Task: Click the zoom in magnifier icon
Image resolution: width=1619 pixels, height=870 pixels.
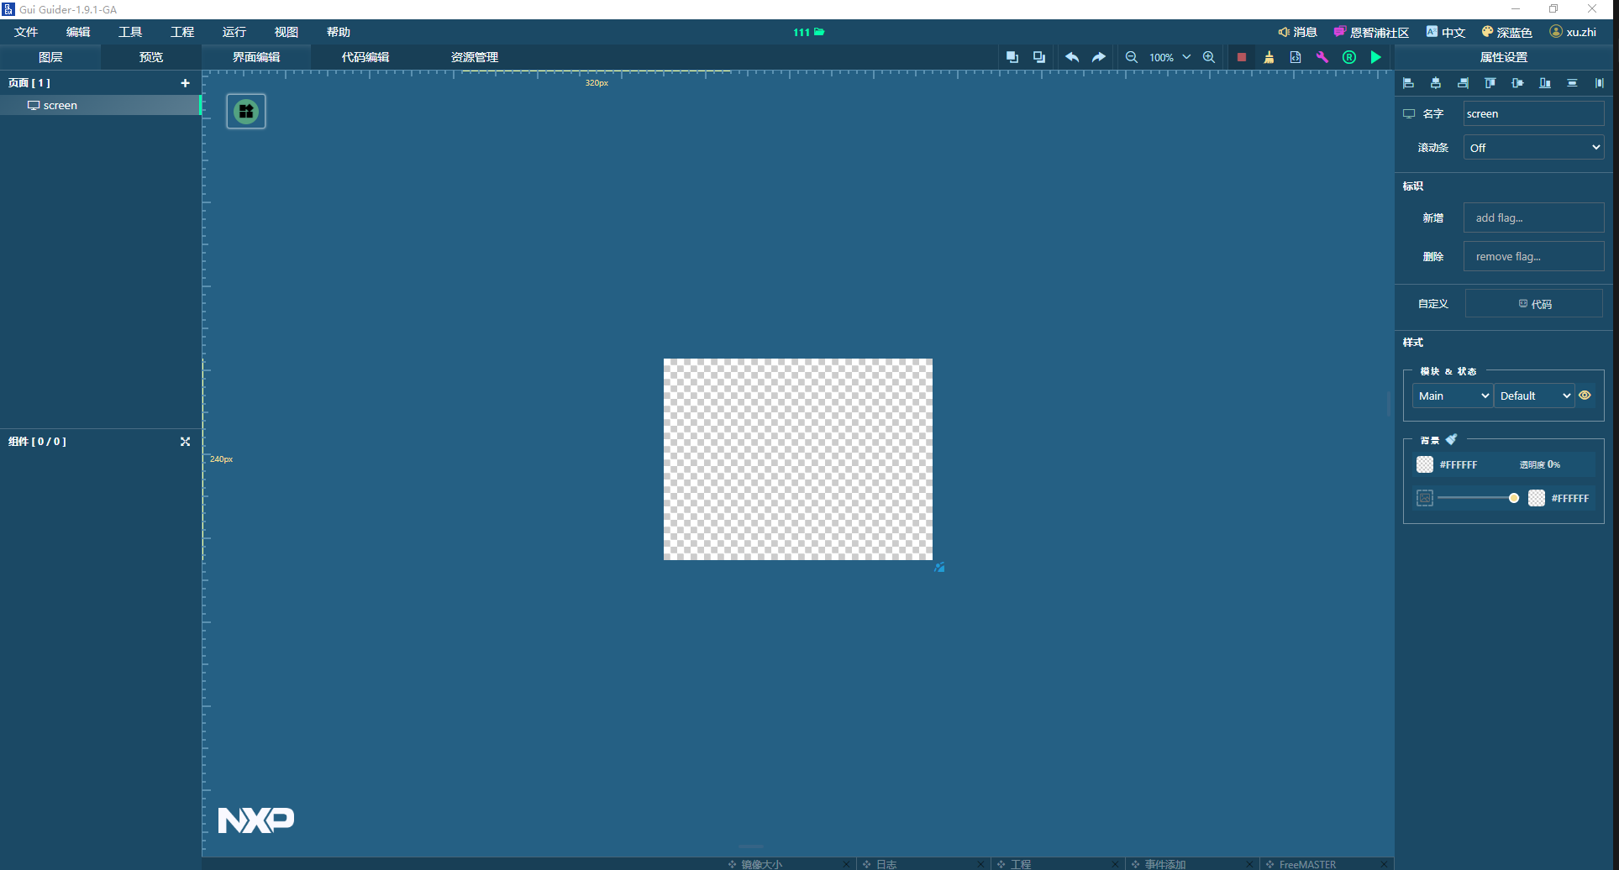Action: pyautogui.click(x=1208, y=57)
